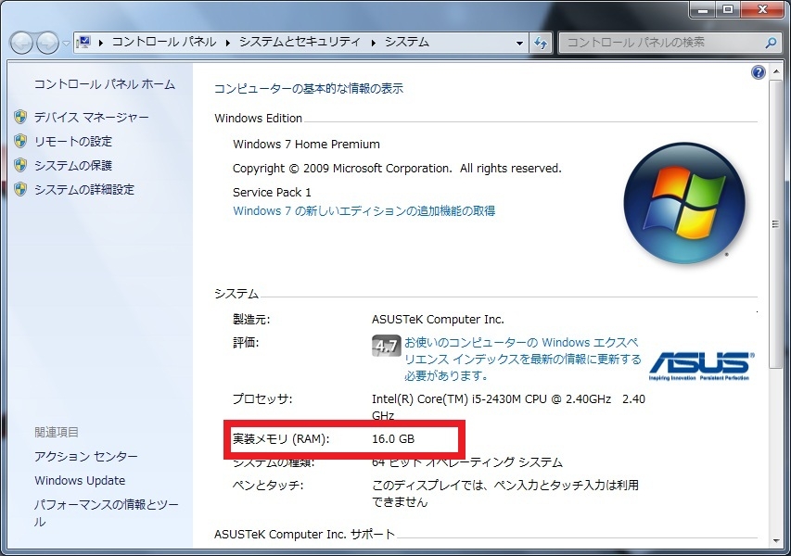791x556 pixels.
Task: Expand arrow after コントロール パネル breadcrumb
Action: click(227, 43)
